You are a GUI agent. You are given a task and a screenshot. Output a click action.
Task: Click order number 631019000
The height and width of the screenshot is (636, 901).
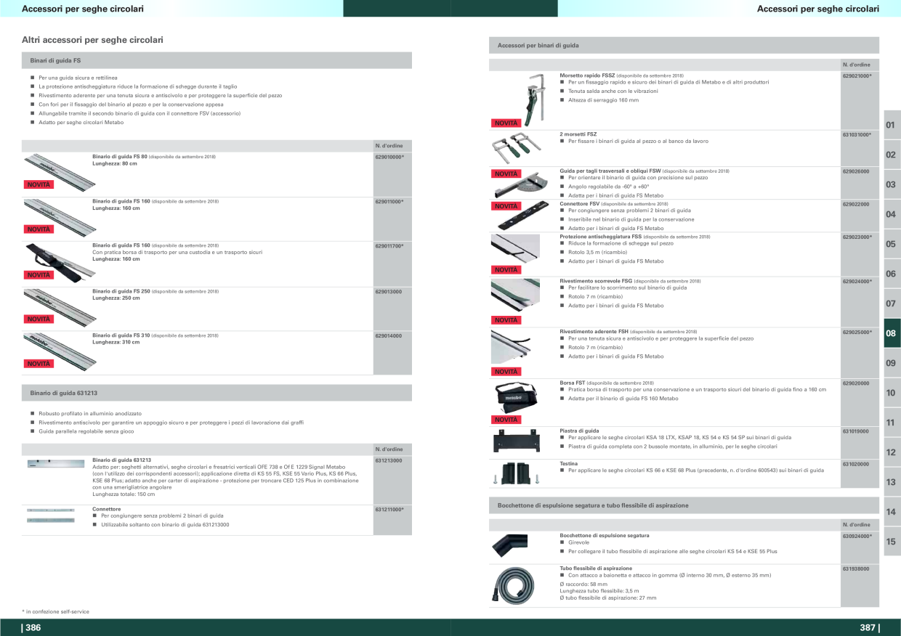(x=856, y=431)
